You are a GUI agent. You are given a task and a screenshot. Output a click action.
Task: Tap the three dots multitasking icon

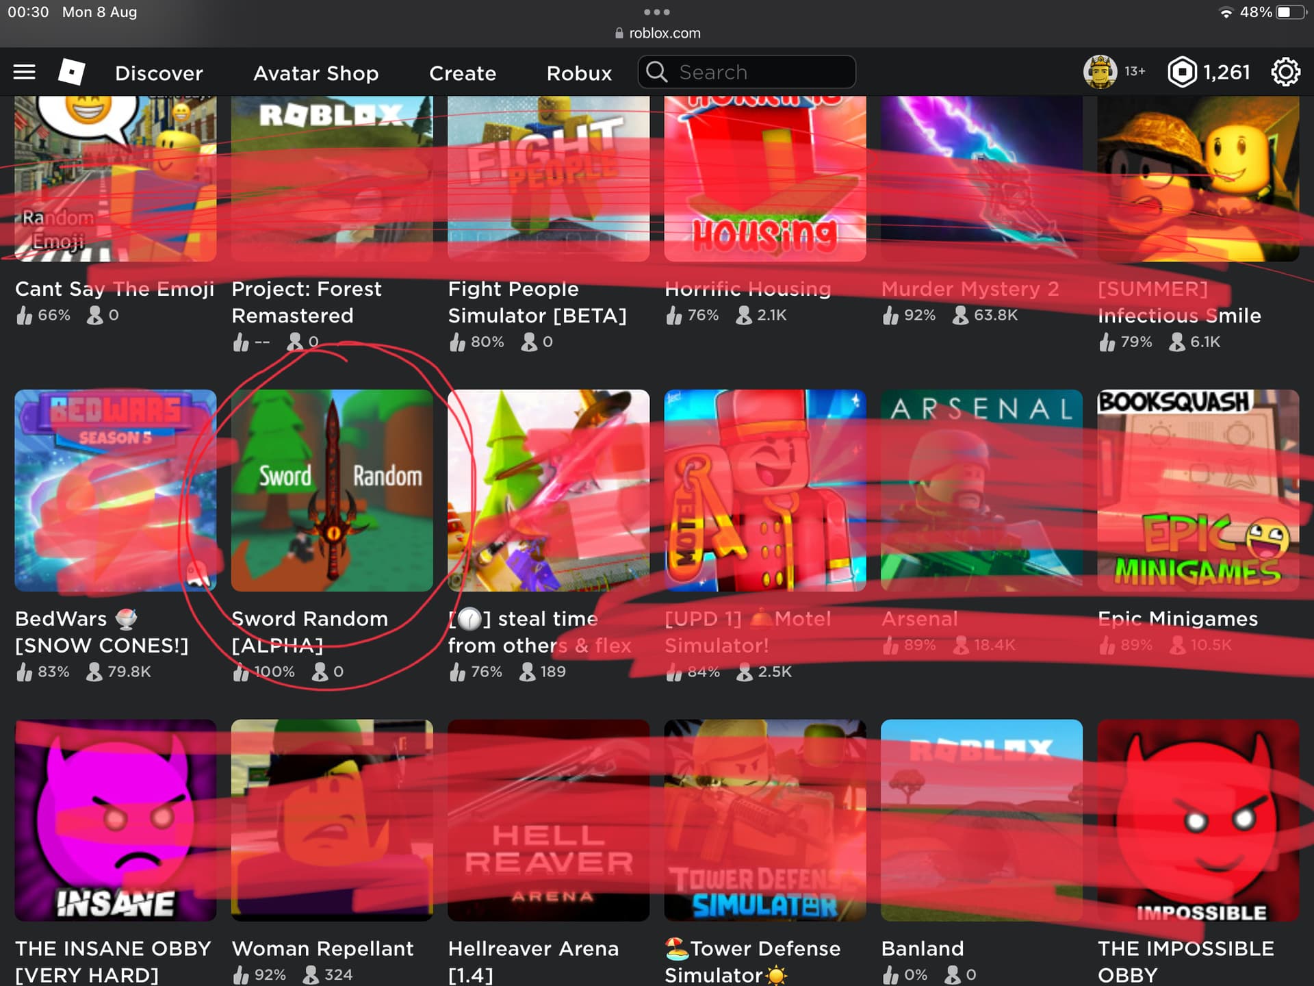coord(656,12)
